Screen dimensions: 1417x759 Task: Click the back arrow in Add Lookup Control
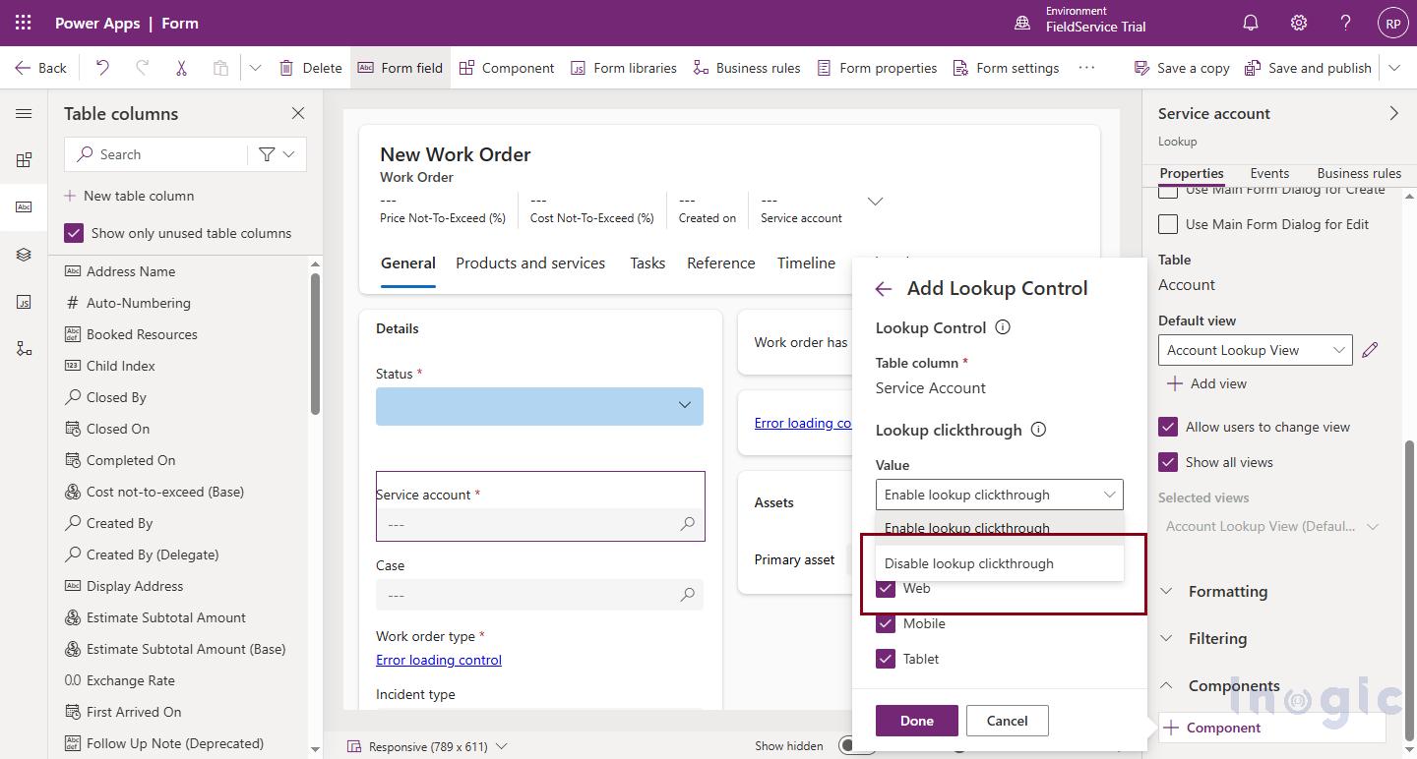(884, 289)
